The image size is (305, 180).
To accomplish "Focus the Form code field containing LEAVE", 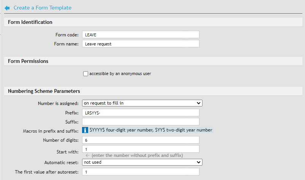I will (x=141, y=34).
